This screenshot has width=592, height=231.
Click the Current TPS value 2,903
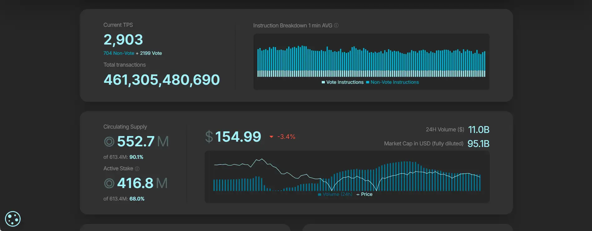pos(123,40)
